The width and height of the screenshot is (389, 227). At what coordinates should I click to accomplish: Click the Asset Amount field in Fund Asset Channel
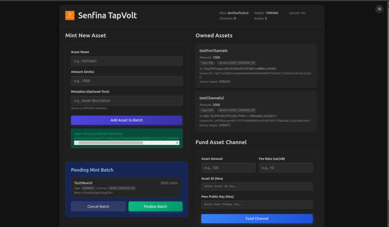(x=228, y=168)
